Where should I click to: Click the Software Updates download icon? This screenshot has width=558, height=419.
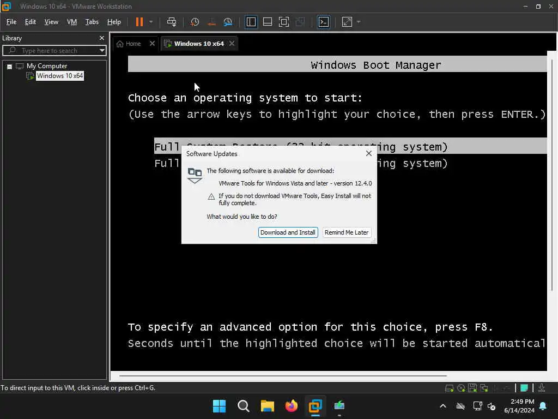[x=195, y=175]
